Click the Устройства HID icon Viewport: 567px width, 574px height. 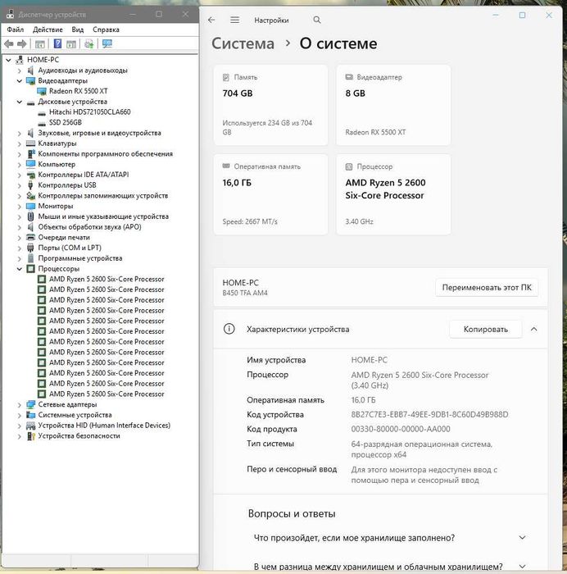pyautogui.click(x=31, y=426)
